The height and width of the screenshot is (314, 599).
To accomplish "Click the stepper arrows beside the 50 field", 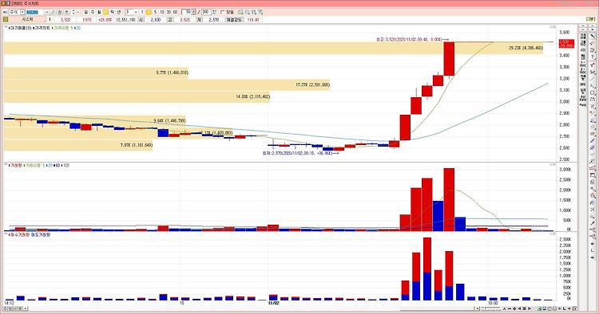I will [194, 12].
